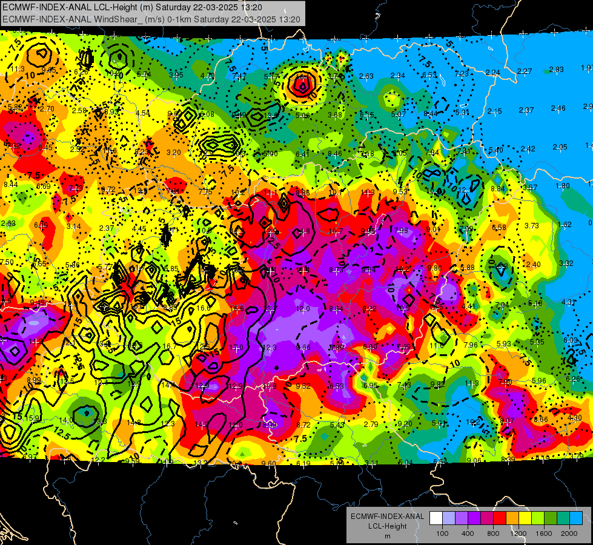The height and width of the screenshot is (545, 593).
Task: Click the 2.79 grid value
Action: pyautogui.click(x=371, y=424)
